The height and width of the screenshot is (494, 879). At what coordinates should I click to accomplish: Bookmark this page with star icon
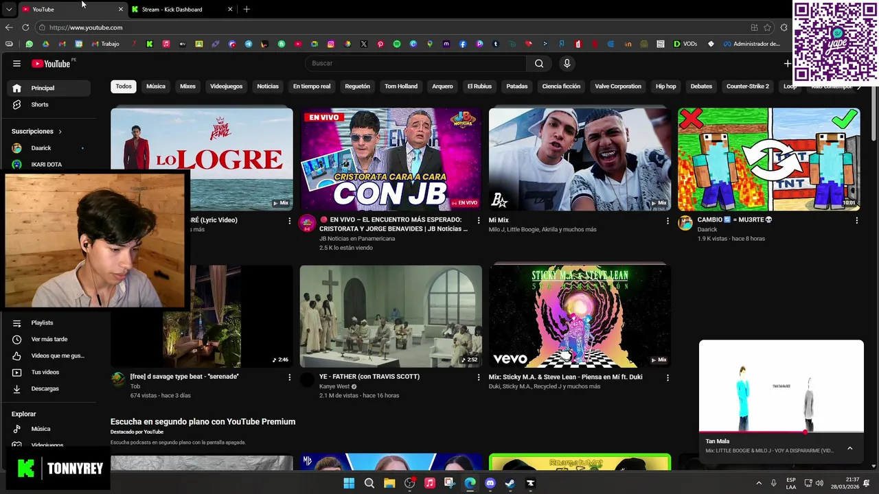click(767, 27)
